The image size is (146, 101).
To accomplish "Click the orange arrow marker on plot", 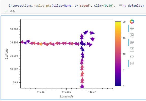I will [x=41, y=44].
